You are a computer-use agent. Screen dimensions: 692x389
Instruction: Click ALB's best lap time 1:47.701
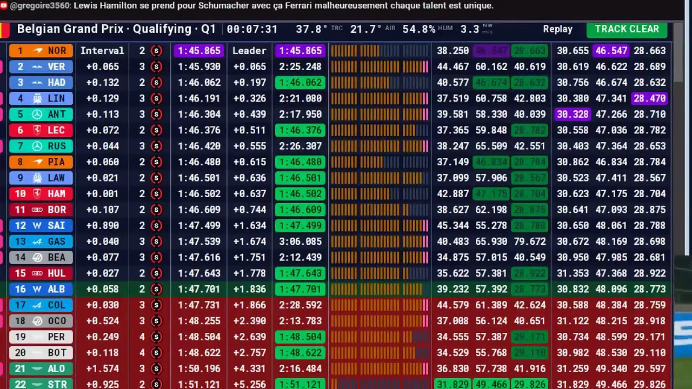click(x=199, y=289)
